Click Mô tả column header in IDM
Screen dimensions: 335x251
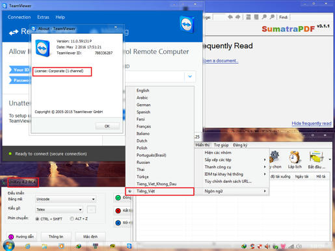(x=321, y=176)
